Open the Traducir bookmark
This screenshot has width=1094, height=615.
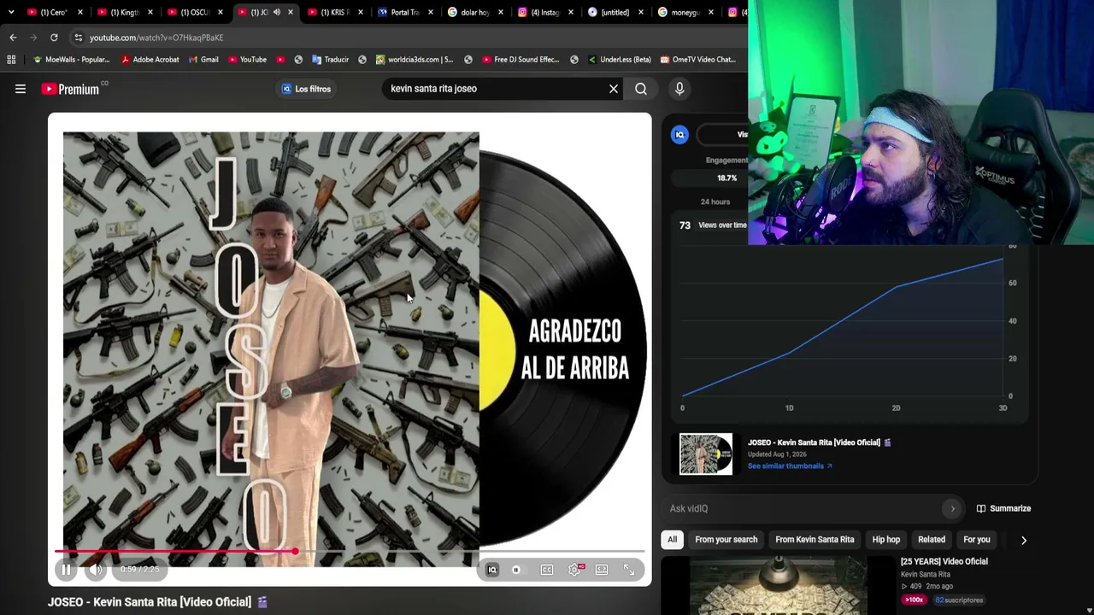(331, 60)
